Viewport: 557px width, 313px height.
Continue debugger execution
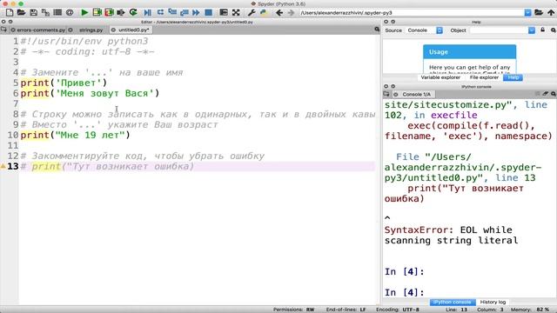[x=196, y=13]
